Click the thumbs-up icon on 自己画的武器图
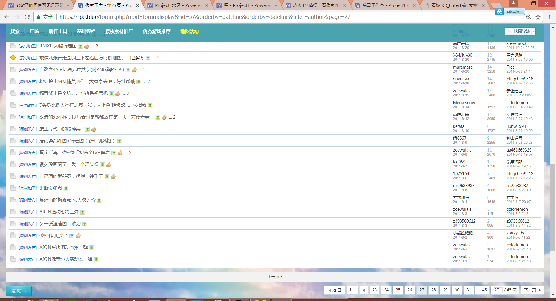This screenshot has width=556, height=301. [113, 176]
